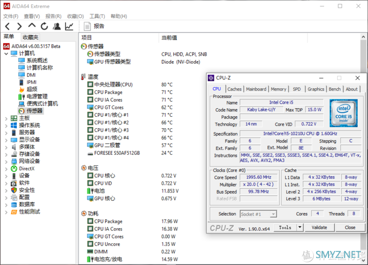Open the IPMI tree item
The width and height of the screenshot is (368, 265).
(31, 82)
